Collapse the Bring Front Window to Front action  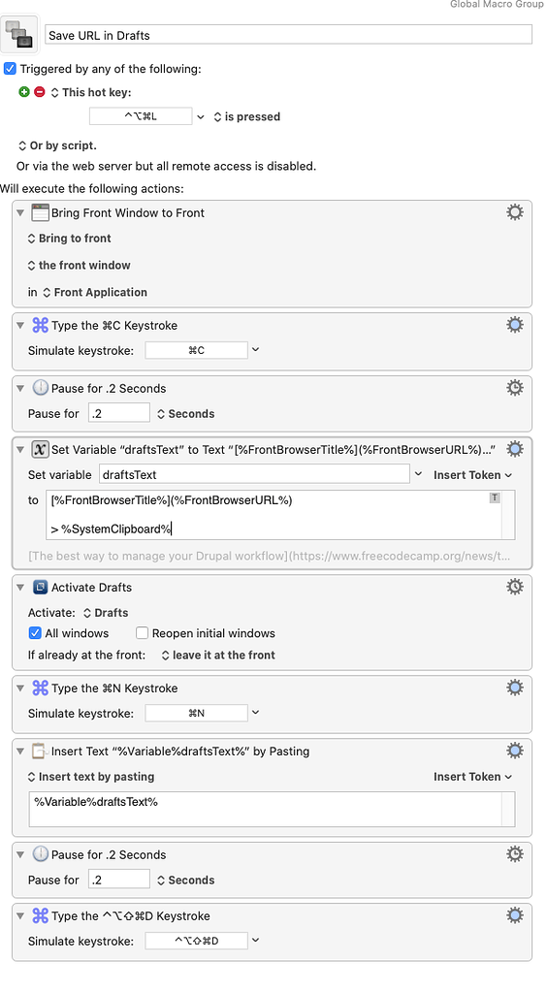pos(20,212)
